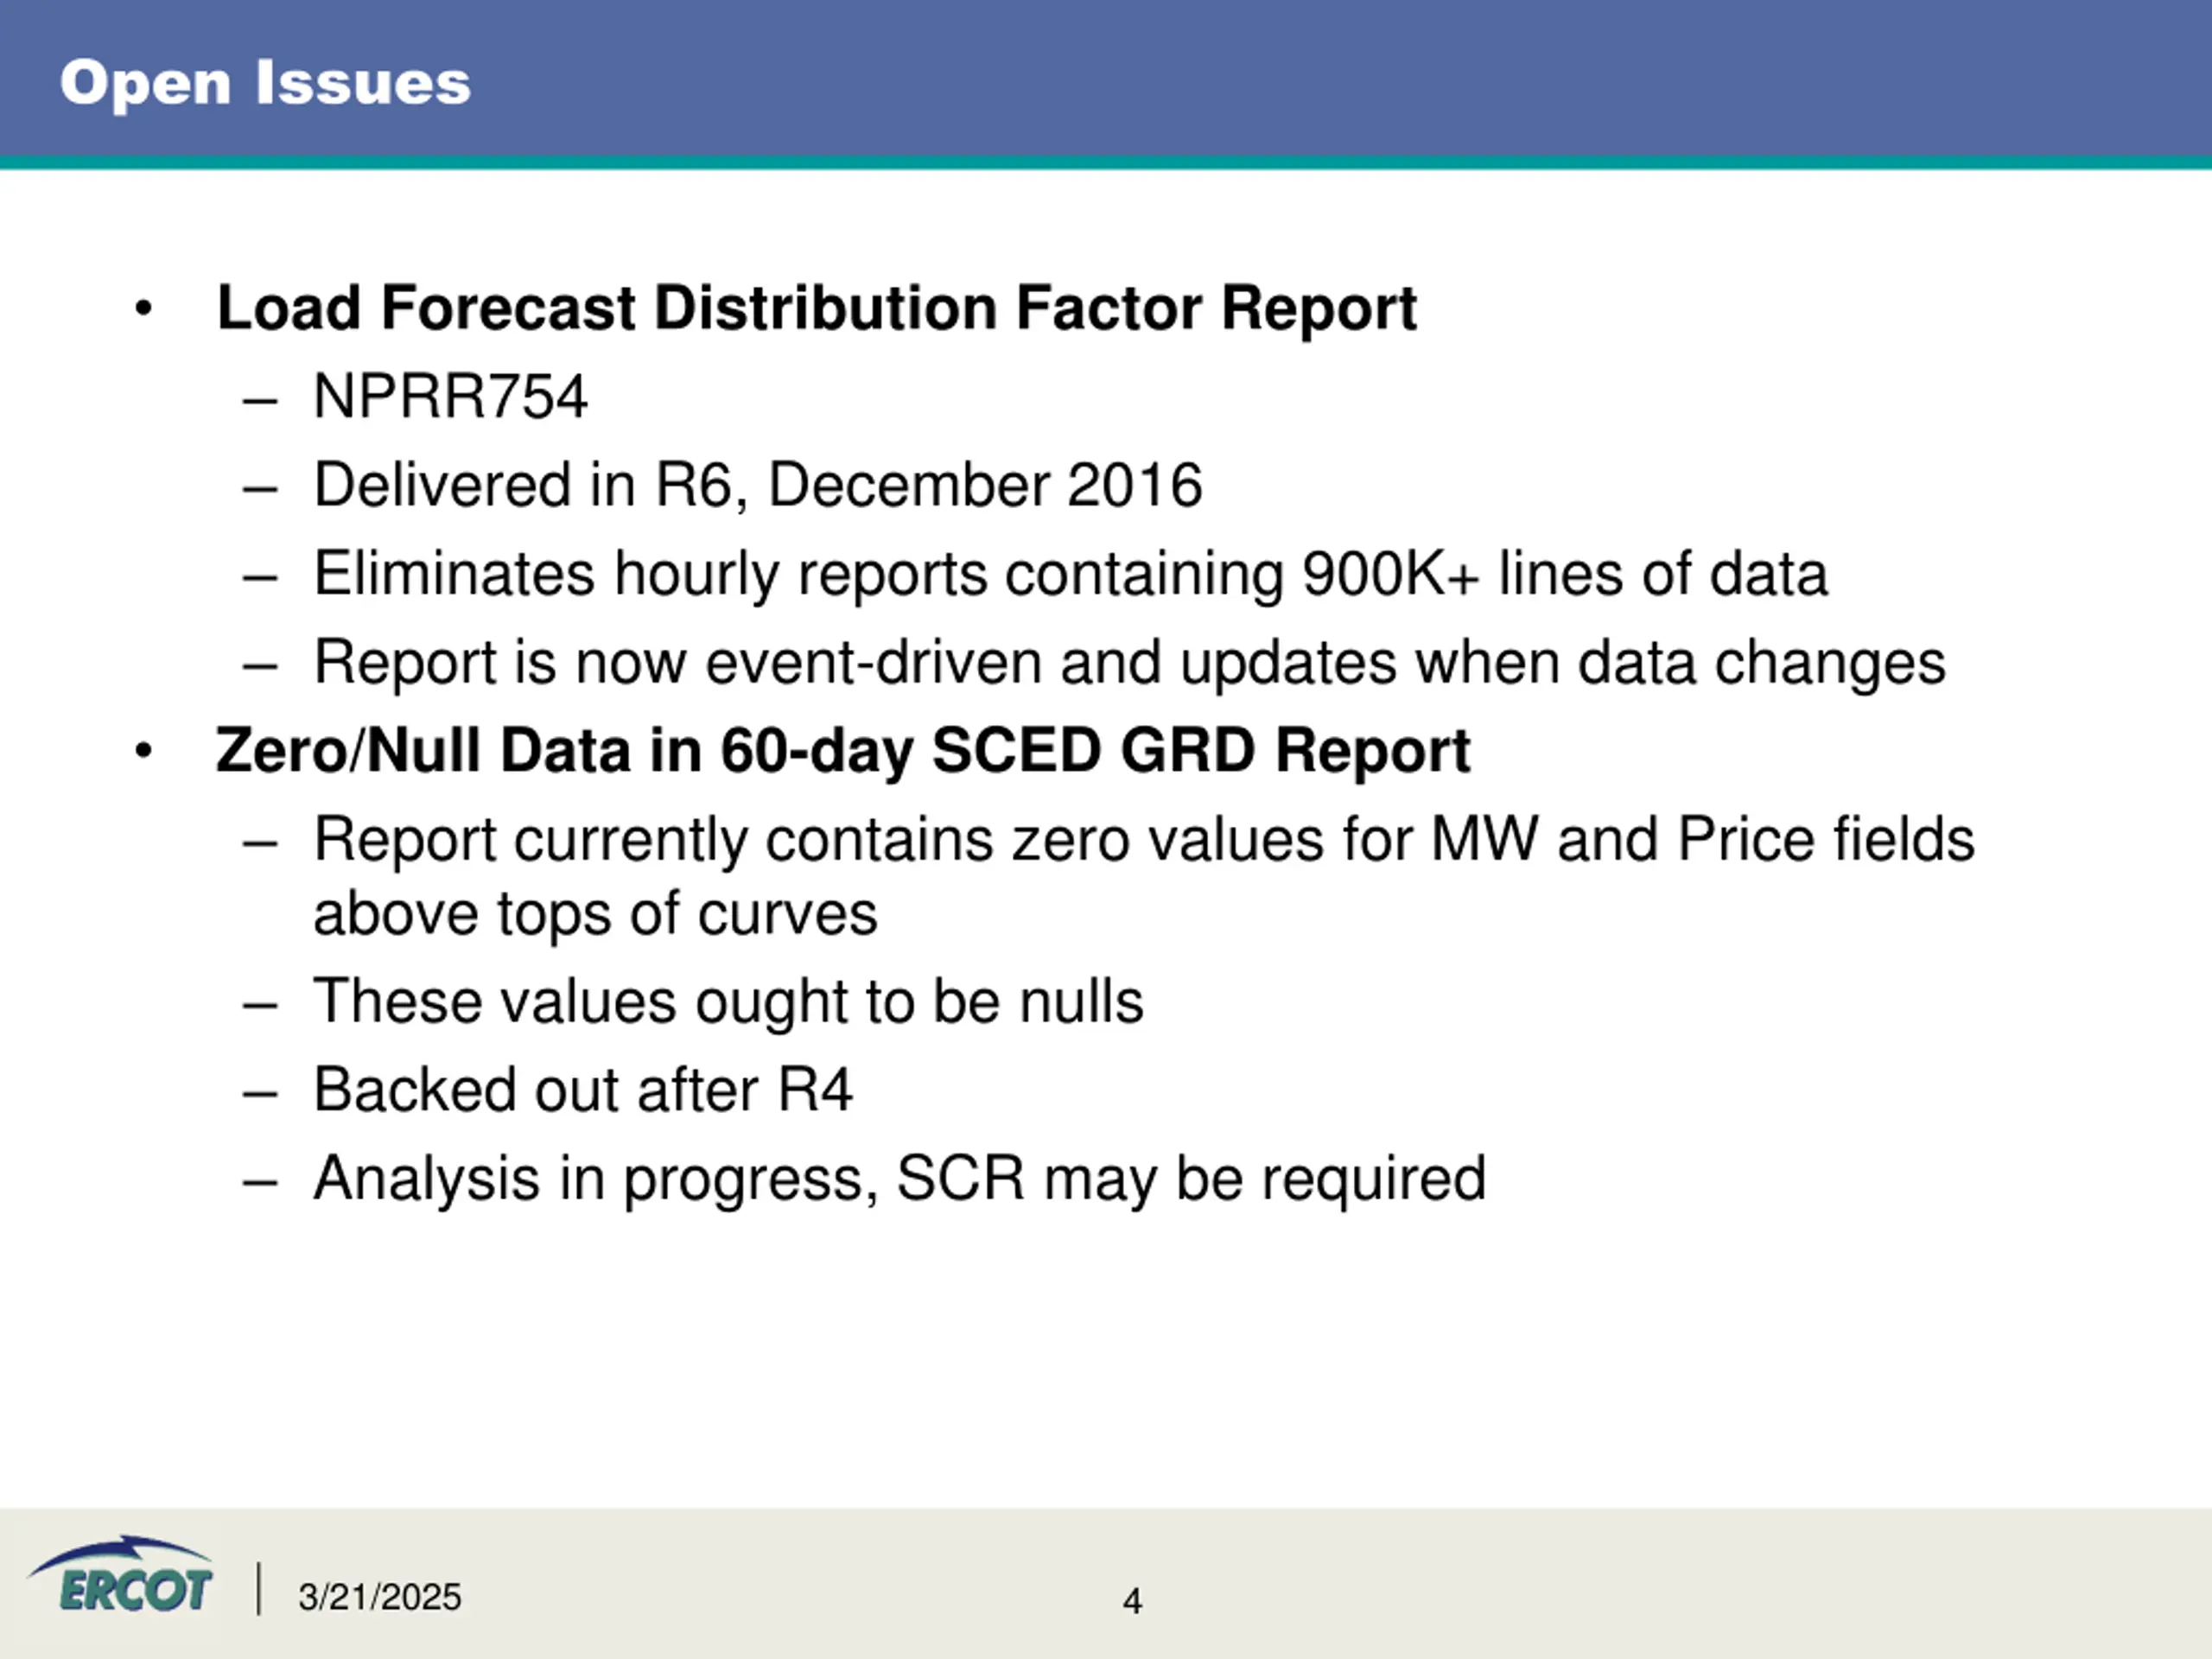
Task: Select the Eliminates hourly reports line
Action: [x=1070, y=574]
